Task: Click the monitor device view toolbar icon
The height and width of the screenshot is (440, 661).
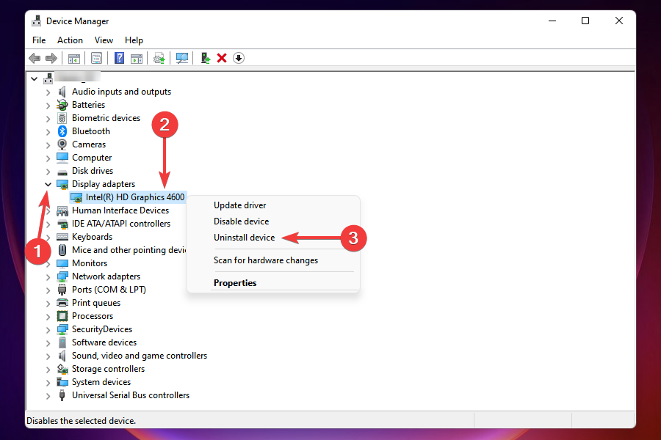Action: (181, 58)
